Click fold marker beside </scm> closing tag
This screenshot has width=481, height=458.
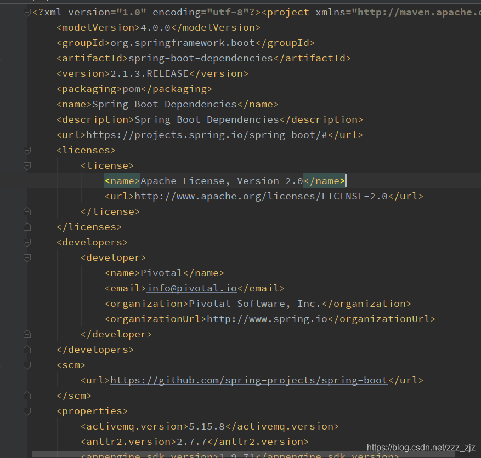point(27,396)
